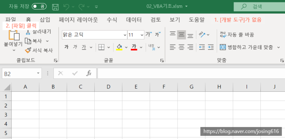The width and height of the screenshot is (285, 139).
Task: Toggle italic 가 formatting
Action: (75, 47)
